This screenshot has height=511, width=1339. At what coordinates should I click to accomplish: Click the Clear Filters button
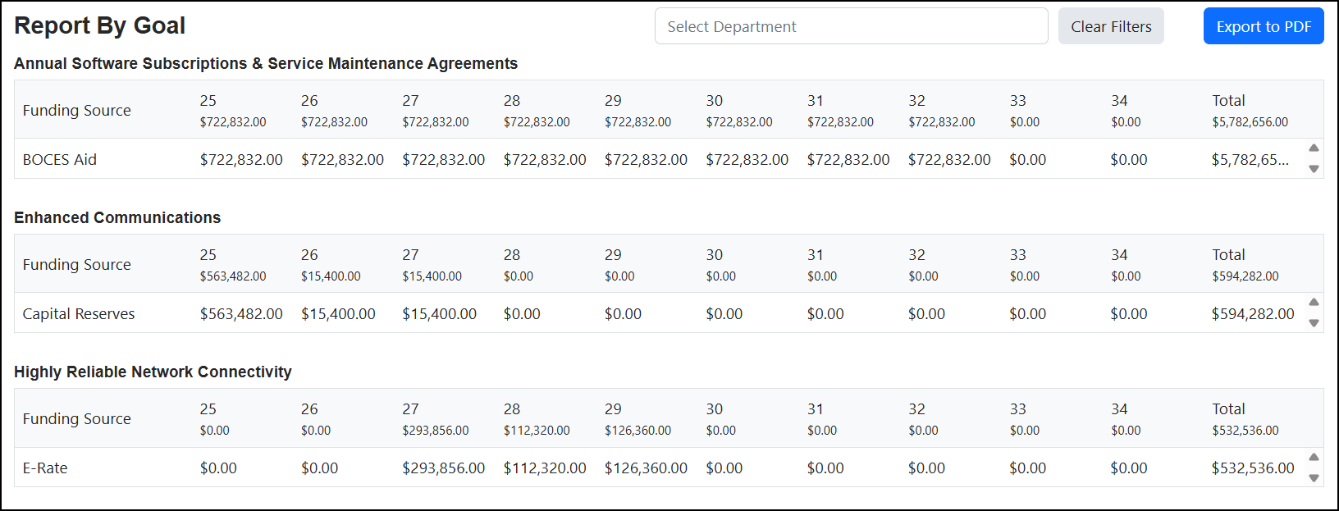pyautogui.click(x=1111, y=26)
